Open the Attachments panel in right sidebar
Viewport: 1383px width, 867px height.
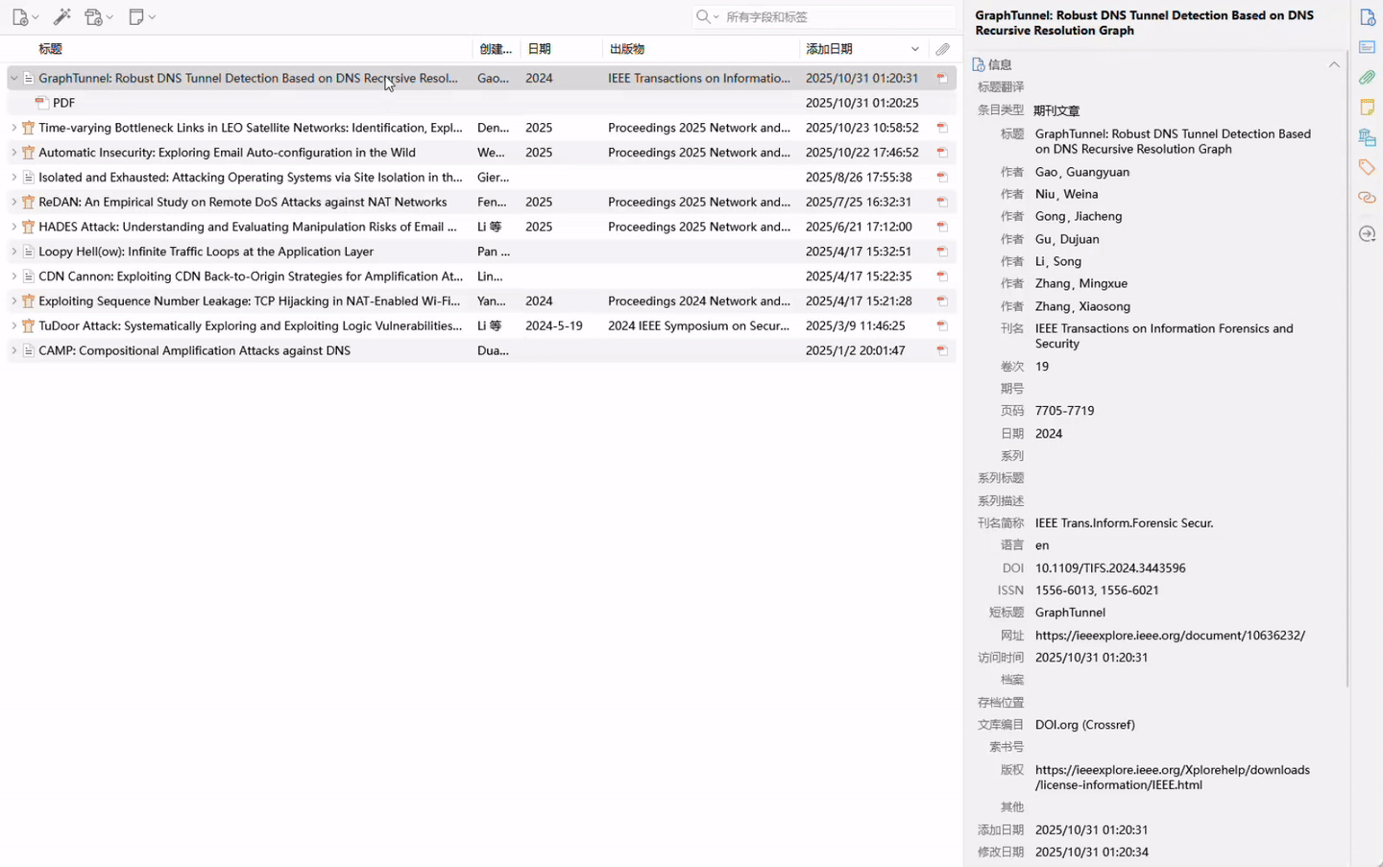click(1367, 76)
